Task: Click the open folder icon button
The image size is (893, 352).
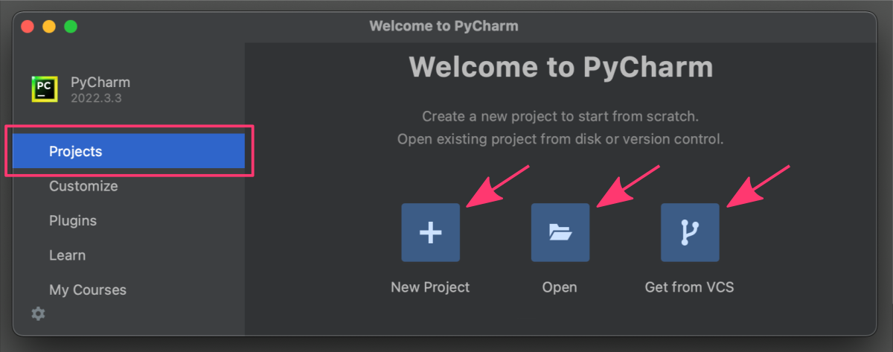Action: click(560, 232)
